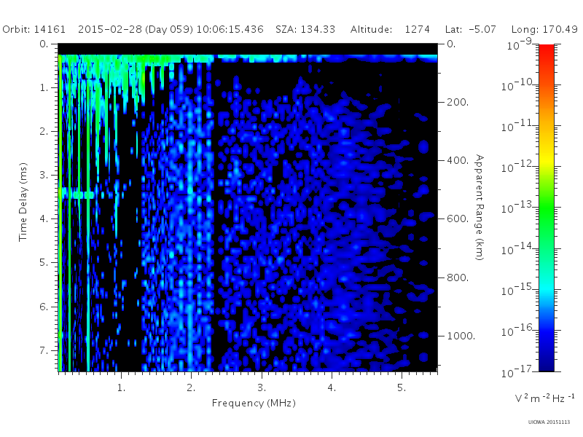Click the 3. tick label on frequency axis
Image resolution: width=583 pixels, height=437 pixels.
click(262, 388)
